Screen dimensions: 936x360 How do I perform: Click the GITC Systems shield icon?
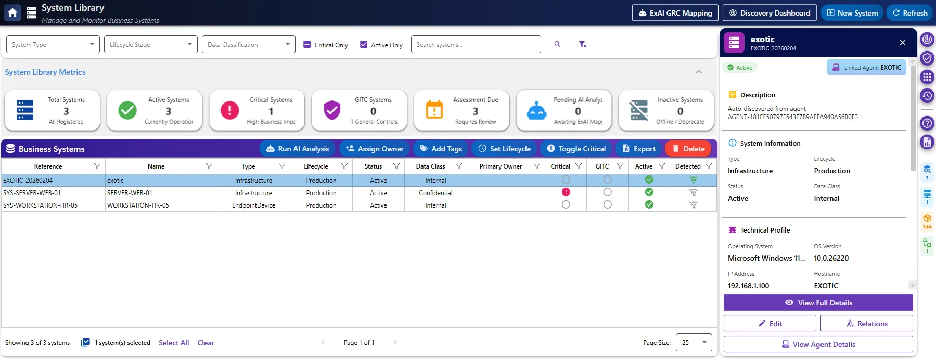(x=332, y=110)
